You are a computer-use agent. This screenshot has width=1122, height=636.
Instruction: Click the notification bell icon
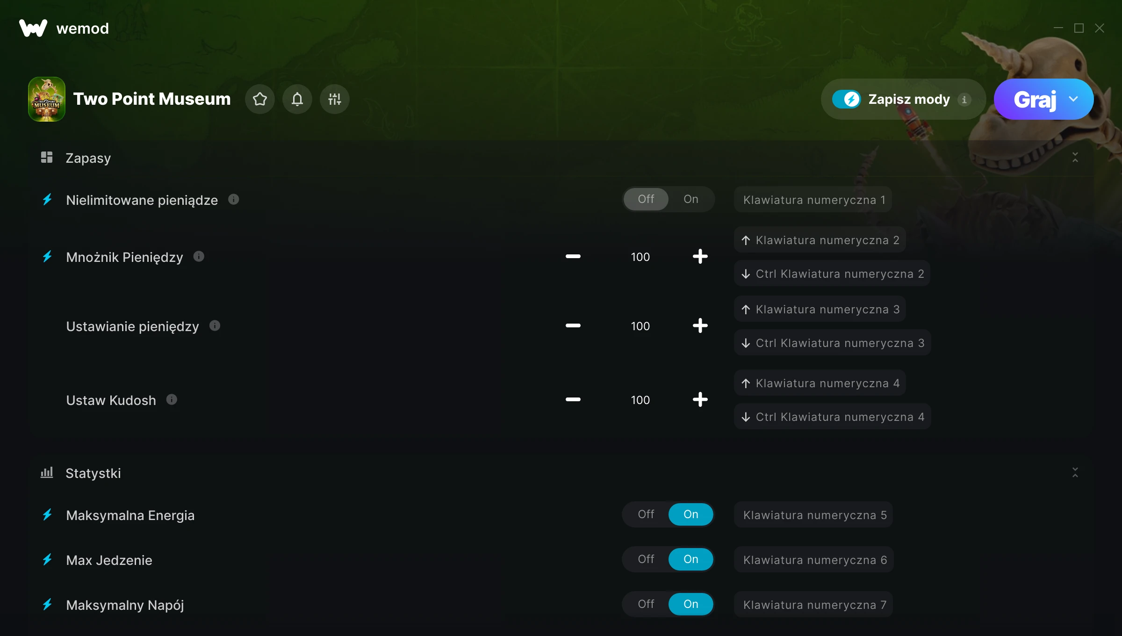point(297,99)
